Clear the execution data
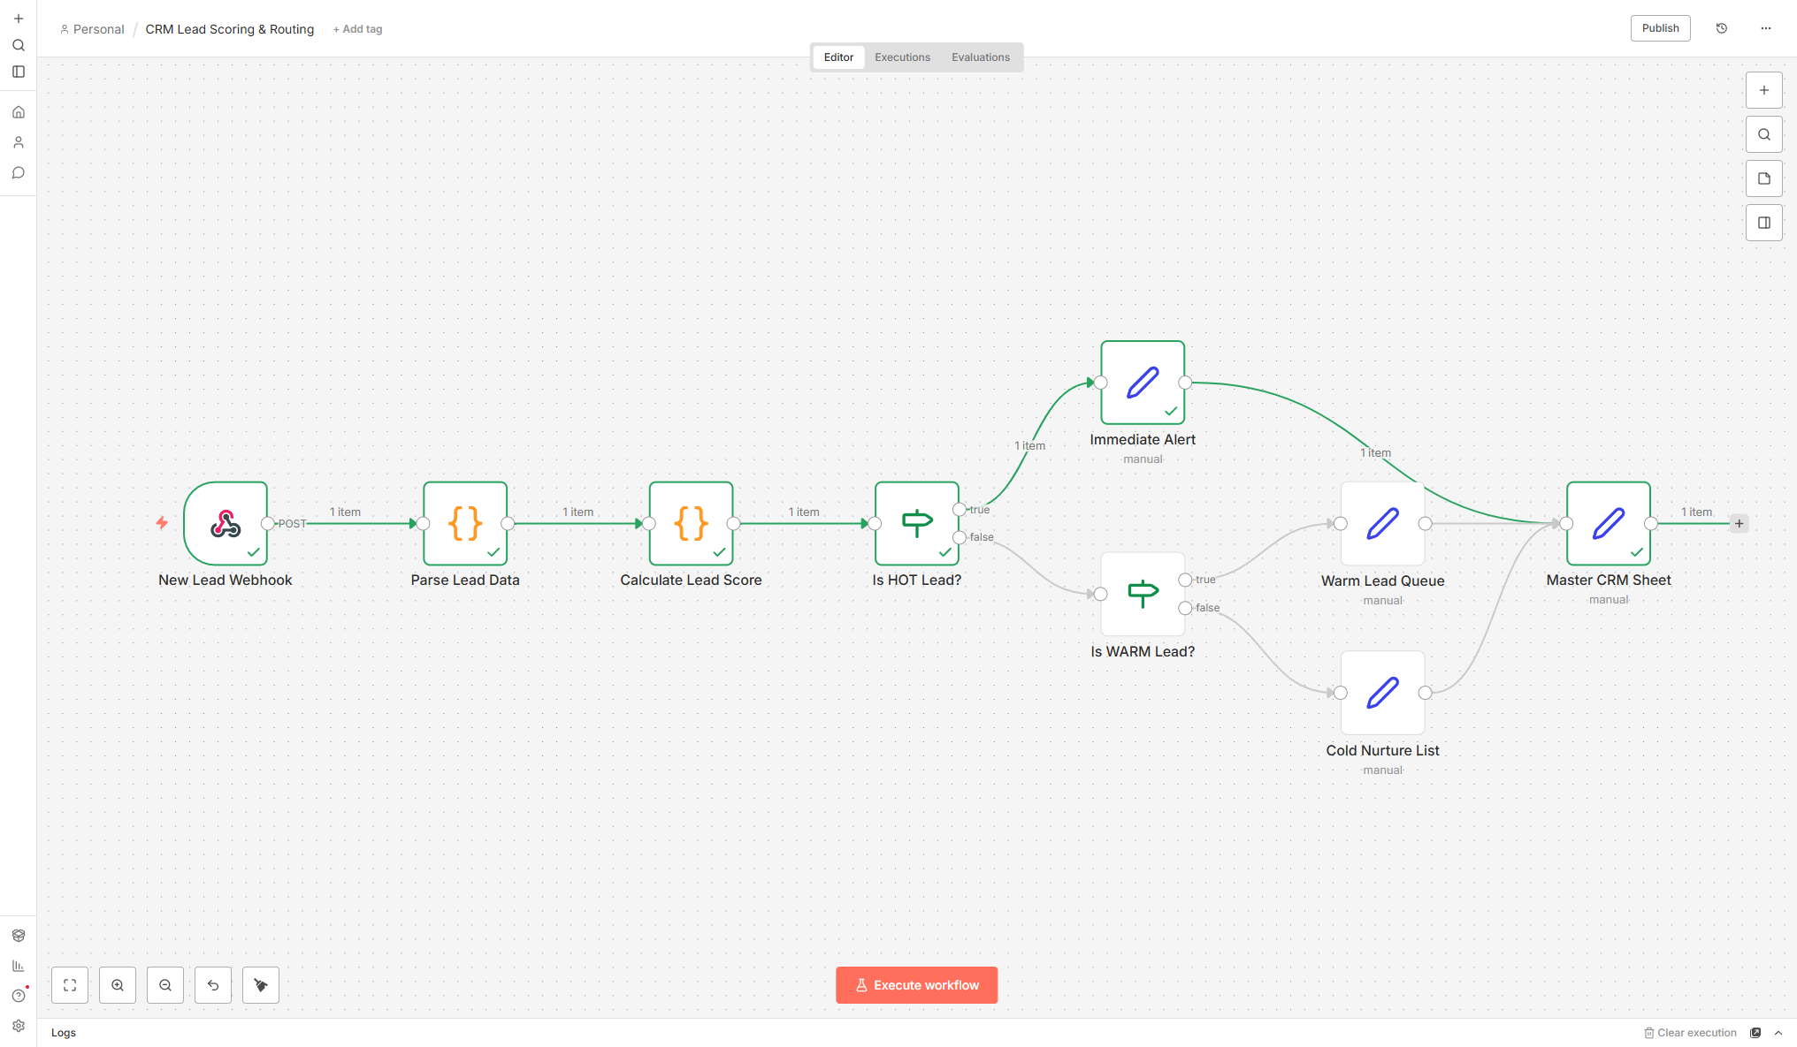The image size is (1797, 1047). (1690, 1032)
